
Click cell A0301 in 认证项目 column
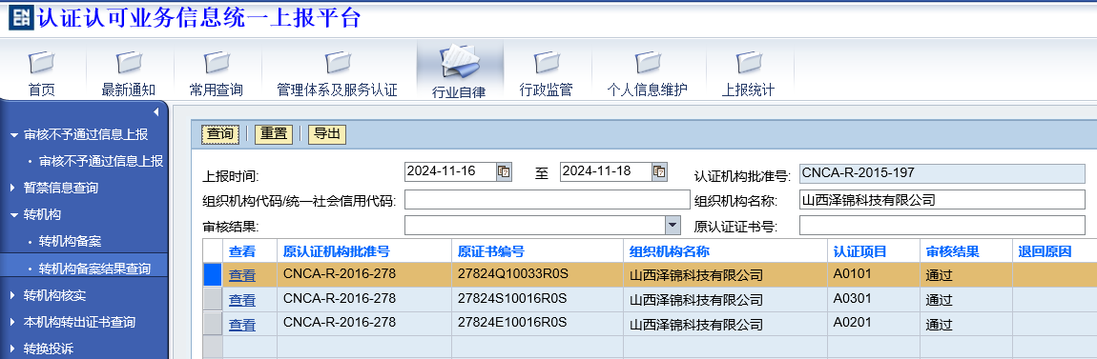(852, 298)
